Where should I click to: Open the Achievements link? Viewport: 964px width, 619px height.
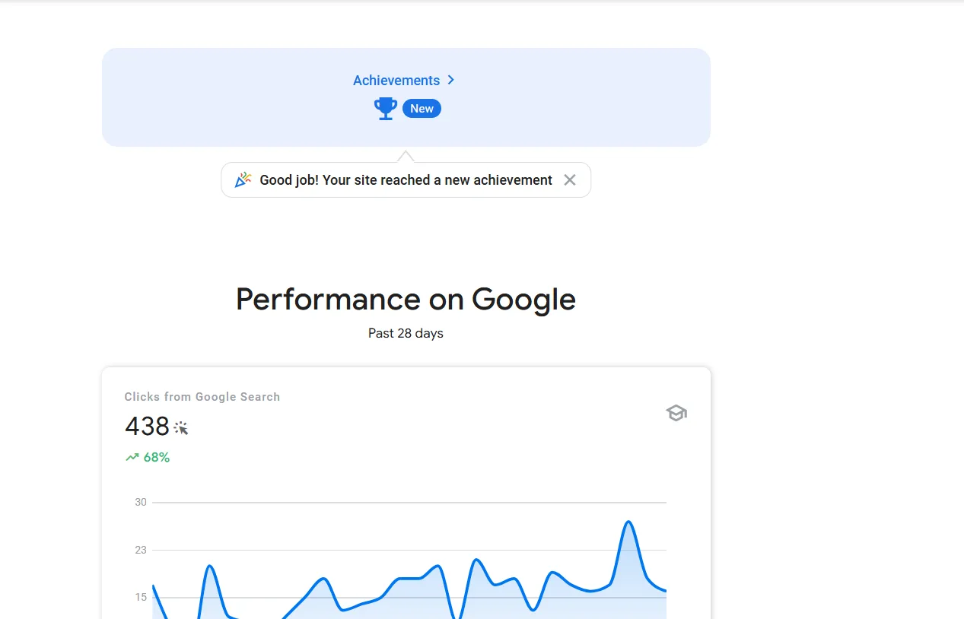(x=396, y=80)
